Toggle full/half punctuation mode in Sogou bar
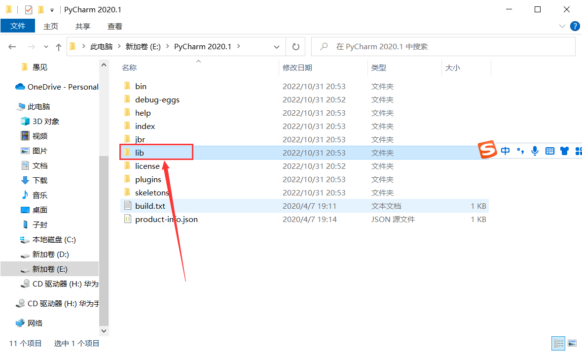 pos(520,151)
